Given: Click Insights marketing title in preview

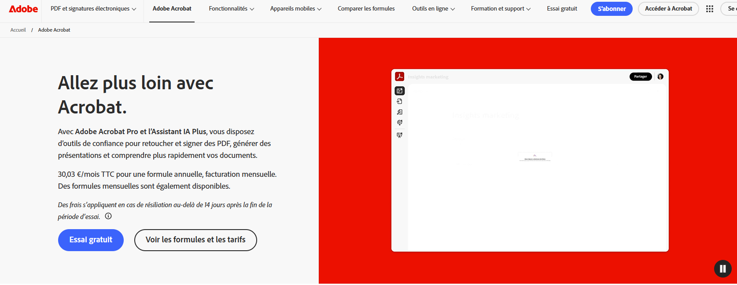Looking at the screenshot, I should [x=428, y=77].
